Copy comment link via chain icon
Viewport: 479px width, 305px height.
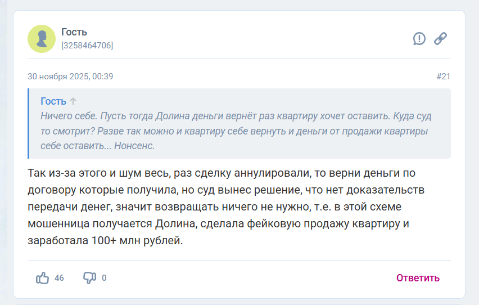point(440,38)
